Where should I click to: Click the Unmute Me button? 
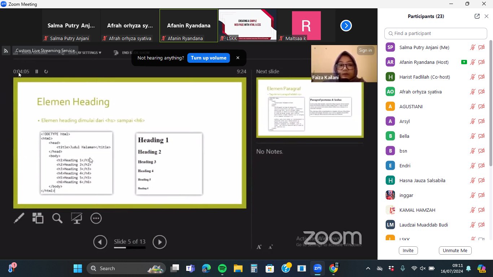(x=455, y=251)
